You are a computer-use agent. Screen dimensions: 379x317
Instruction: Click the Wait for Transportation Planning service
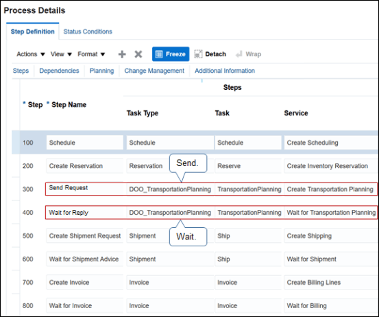pos(330,213)
